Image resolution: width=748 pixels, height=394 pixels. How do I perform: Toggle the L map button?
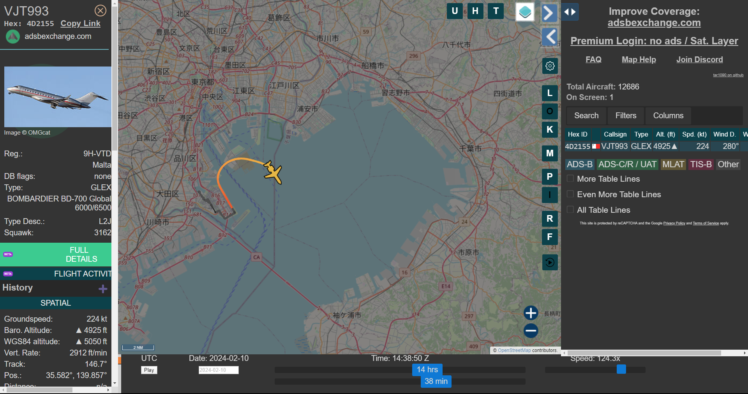pos(550,93)
